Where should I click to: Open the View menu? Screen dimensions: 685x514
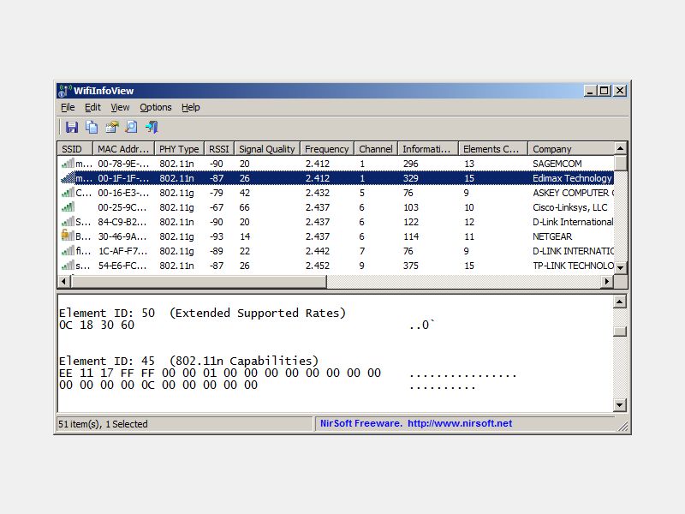(x=120, y=107)
